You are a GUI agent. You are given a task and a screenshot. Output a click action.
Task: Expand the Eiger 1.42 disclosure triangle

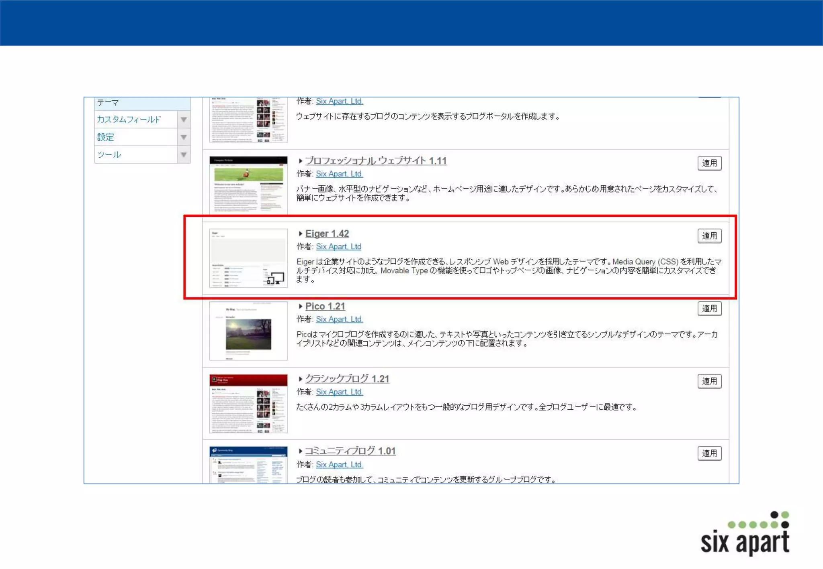(300, 234)
